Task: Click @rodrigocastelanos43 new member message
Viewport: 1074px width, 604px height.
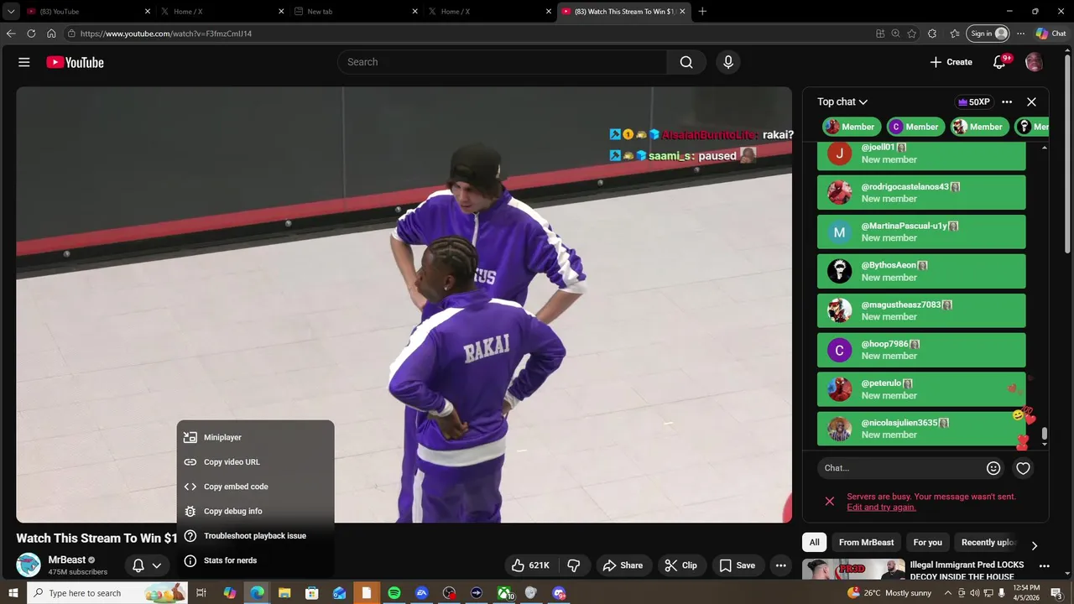Action: [x=921, y=192]
